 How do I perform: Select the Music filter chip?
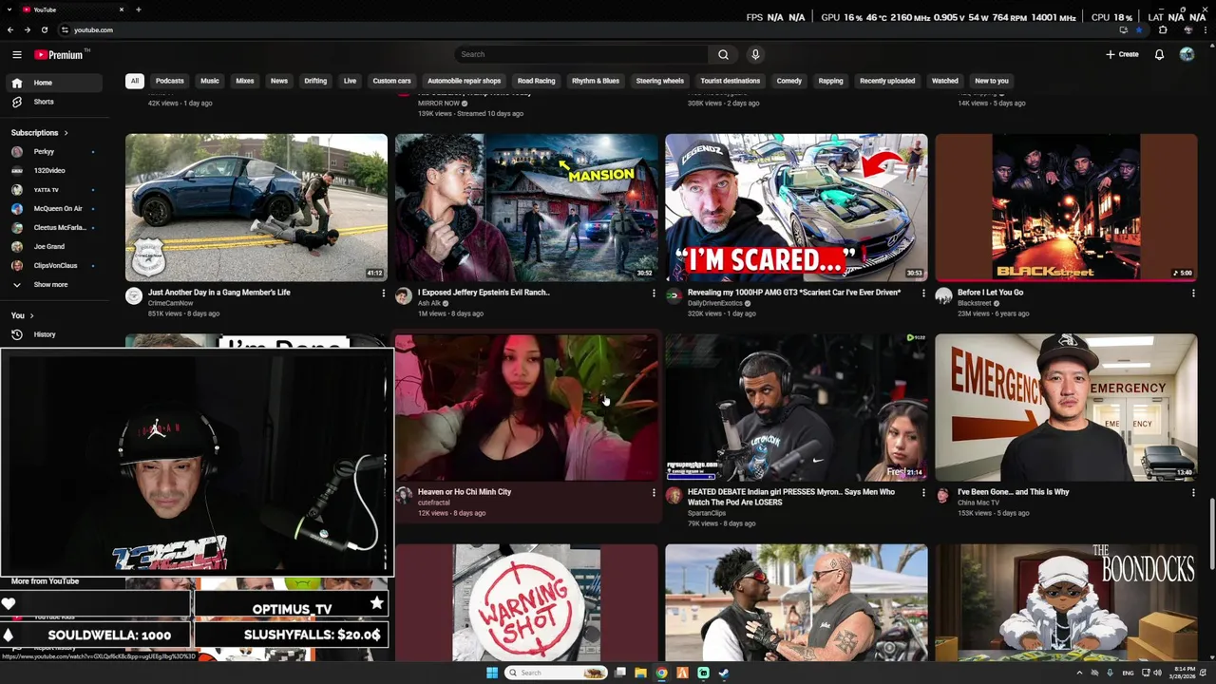[210, 81]
